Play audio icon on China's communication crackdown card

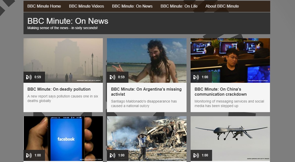(196, 77)
